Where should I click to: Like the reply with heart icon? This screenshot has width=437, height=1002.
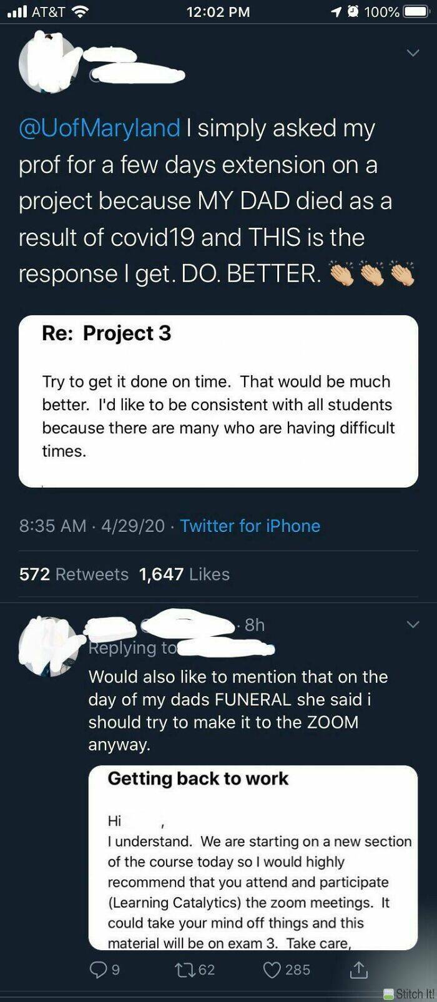[272, 969]
